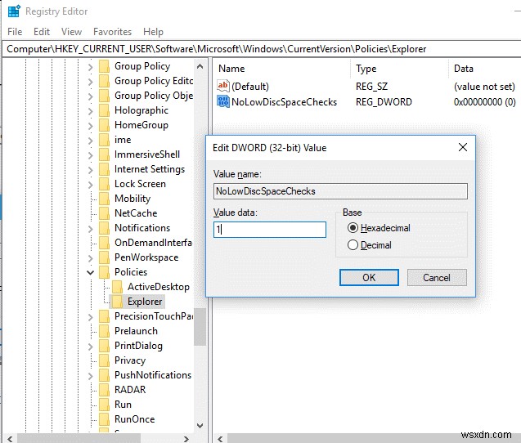The image size is (521, 443).
Task: Click the Explorer folder icon
Action: pos(117,302)
